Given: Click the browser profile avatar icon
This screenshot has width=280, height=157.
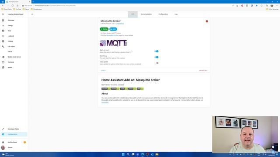Looking at the screenshot, I should point(272,6).
